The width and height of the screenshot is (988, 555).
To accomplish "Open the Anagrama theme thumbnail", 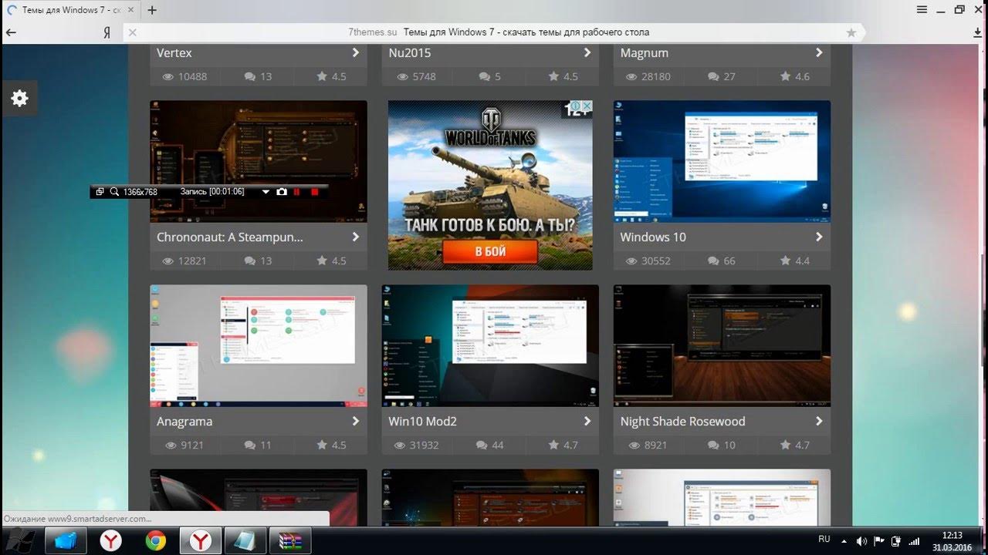I will [x=259, y=346].
